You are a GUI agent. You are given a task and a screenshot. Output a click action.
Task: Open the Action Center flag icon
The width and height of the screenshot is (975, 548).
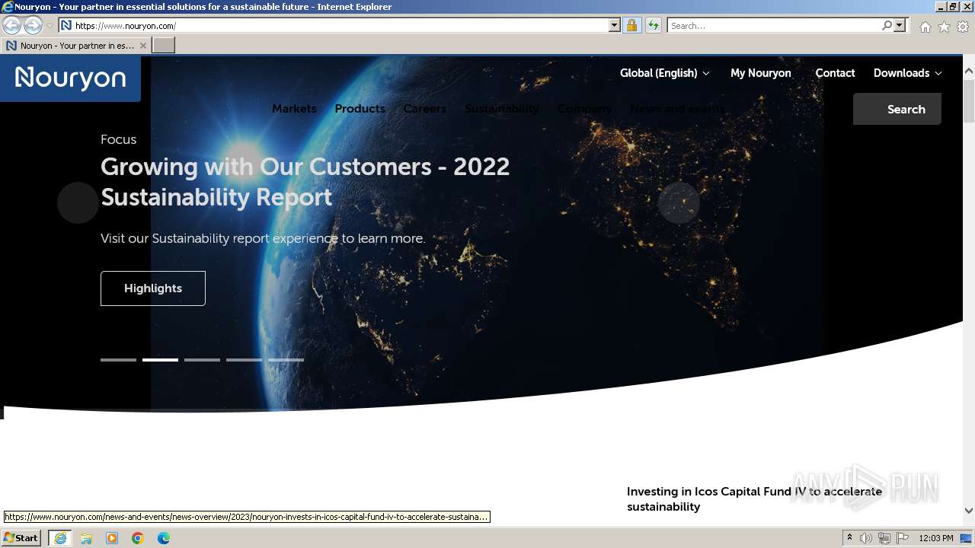point(903,538)
